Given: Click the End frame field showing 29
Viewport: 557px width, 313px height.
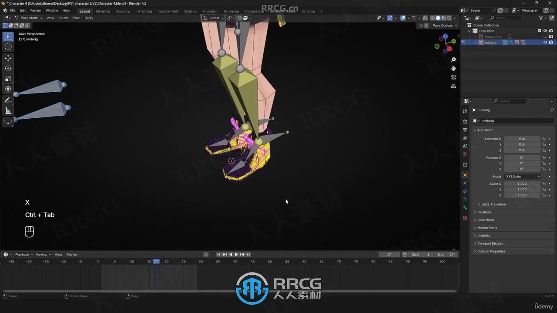Looking at the screenshot, I should [446, 254].
